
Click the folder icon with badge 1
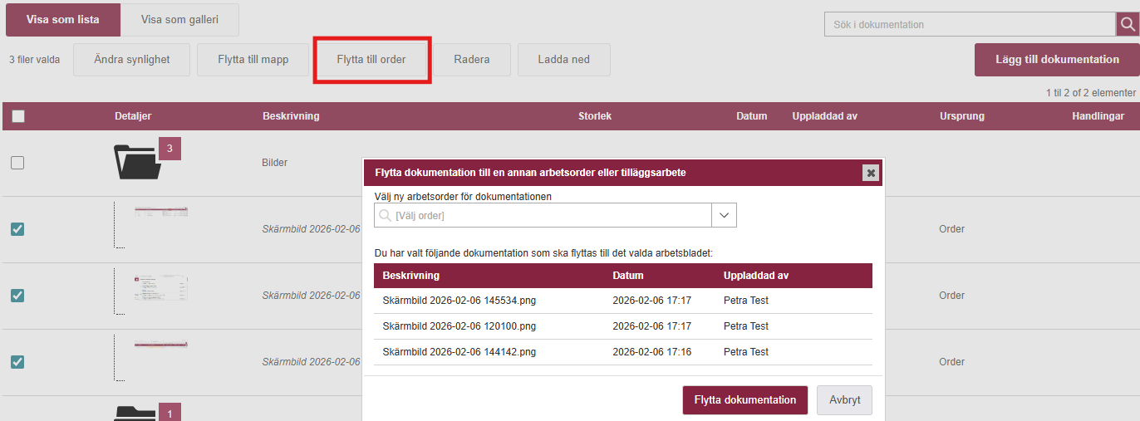tap(135, 413)
